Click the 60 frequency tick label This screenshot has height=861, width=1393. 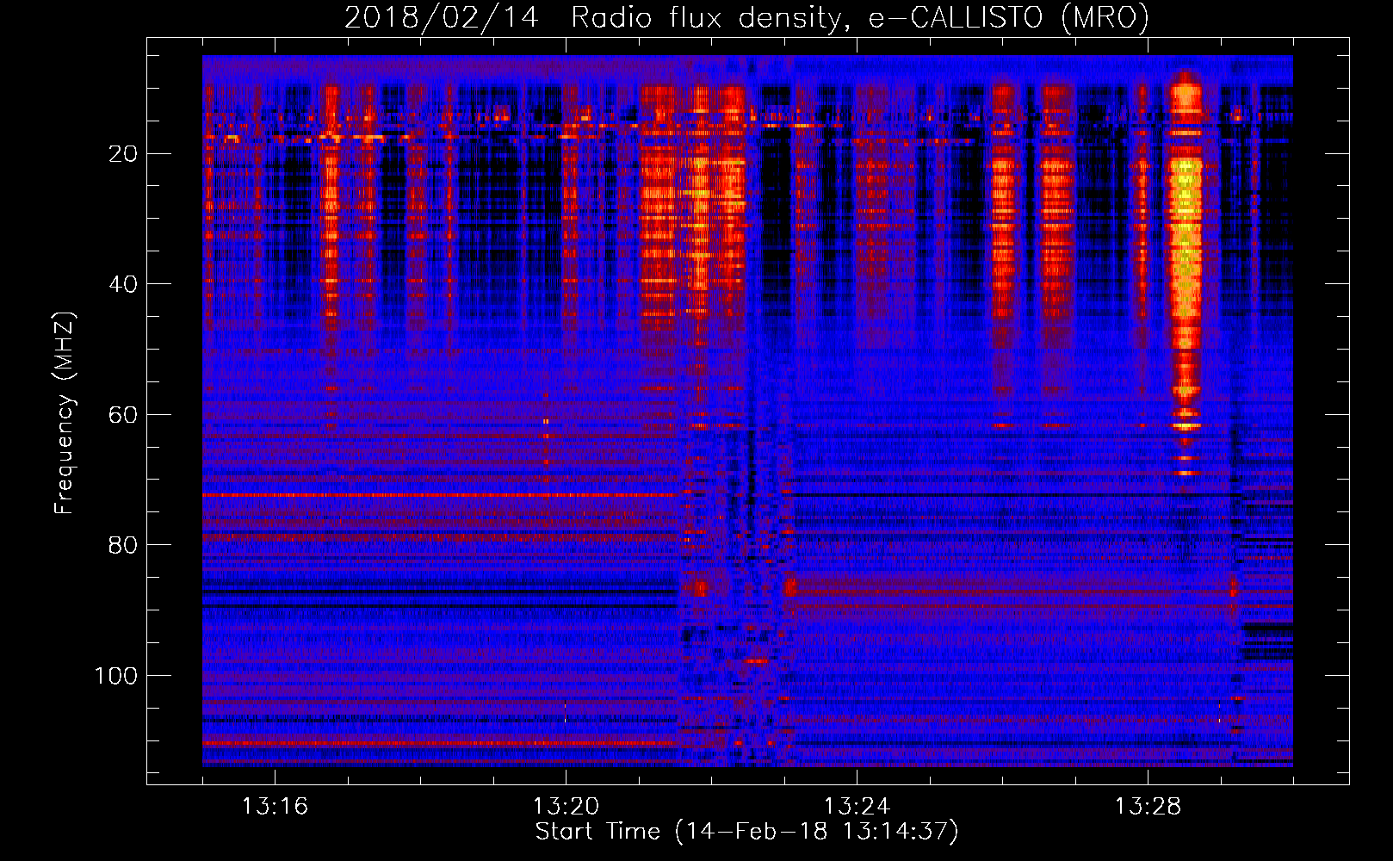124,415
